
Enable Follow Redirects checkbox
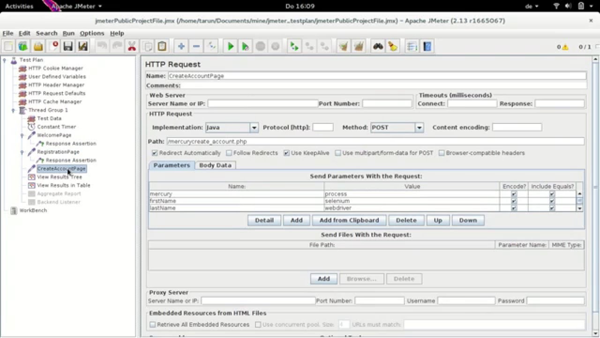tap(229, 153)
